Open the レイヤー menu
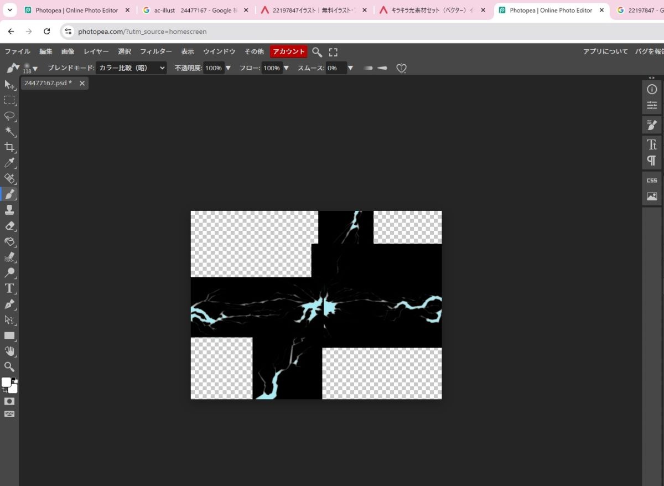Image resolution: width=664 pixels, height=486 pixels. [96, 51]
